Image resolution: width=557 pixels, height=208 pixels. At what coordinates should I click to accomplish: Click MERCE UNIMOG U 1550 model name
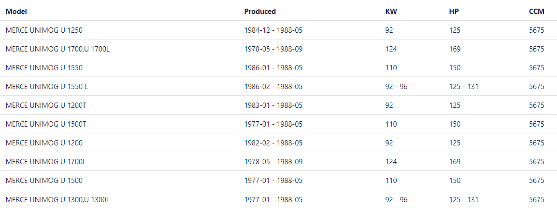click(44, 68)
